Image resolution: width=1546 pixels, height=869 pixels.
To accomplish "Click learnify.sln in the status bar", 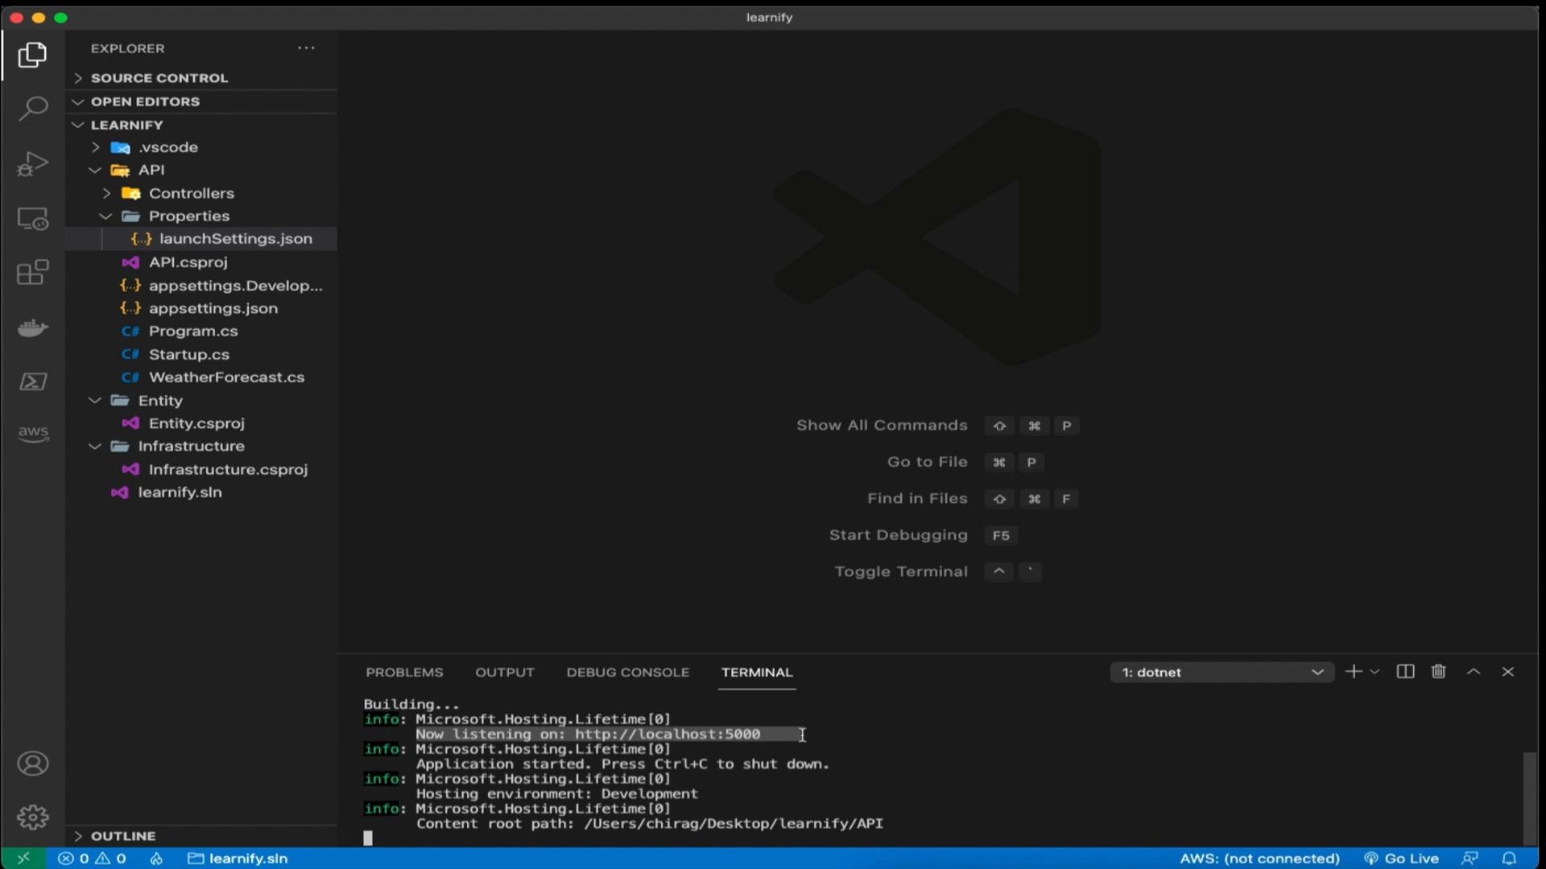I will (x=238, y=859).
